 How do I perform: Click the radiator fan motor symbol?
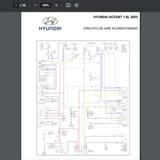coord(87,113)
